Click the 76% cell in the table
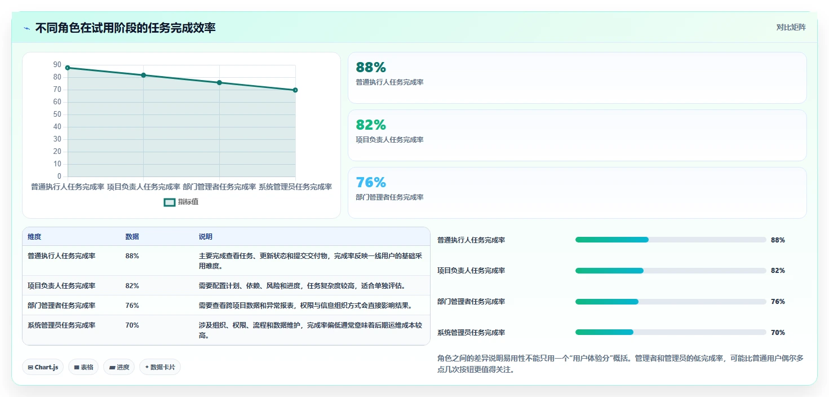This screenshot has width=829, height=397. [132, 306]
